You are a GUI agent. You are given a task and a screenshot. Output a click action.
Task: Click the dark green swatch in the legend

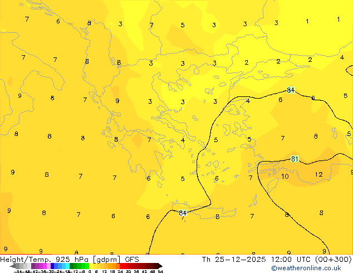click(71, 266)
